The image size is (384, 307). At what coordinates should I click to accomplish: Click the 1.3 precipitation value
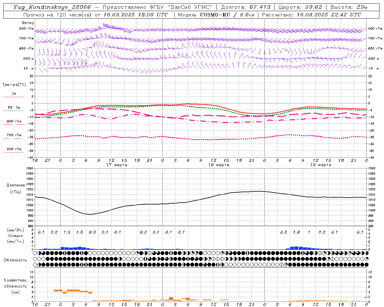(x=67, y=232)
